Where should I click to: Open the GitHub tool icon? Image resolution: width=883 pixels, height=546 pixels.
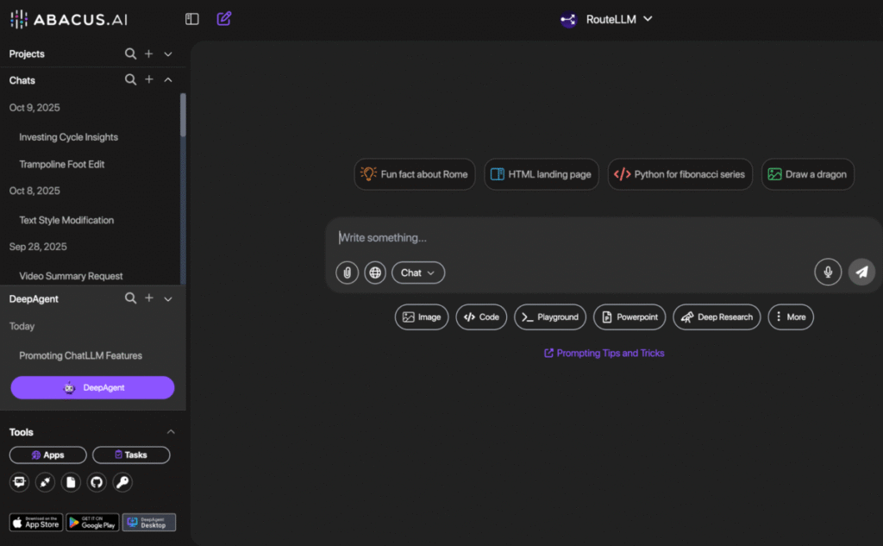click(97, 482)
